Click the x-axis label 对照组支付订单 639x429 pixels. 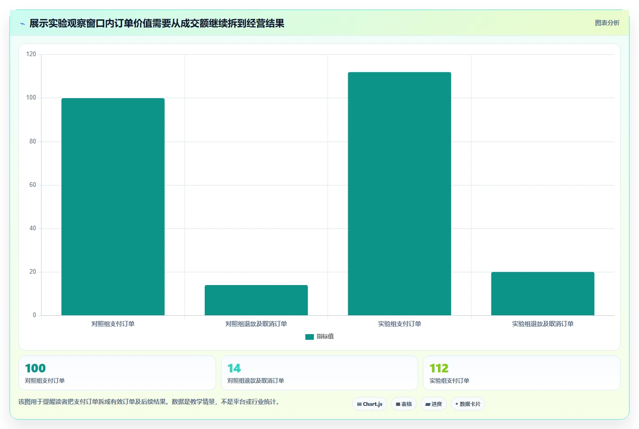point(113,324)
